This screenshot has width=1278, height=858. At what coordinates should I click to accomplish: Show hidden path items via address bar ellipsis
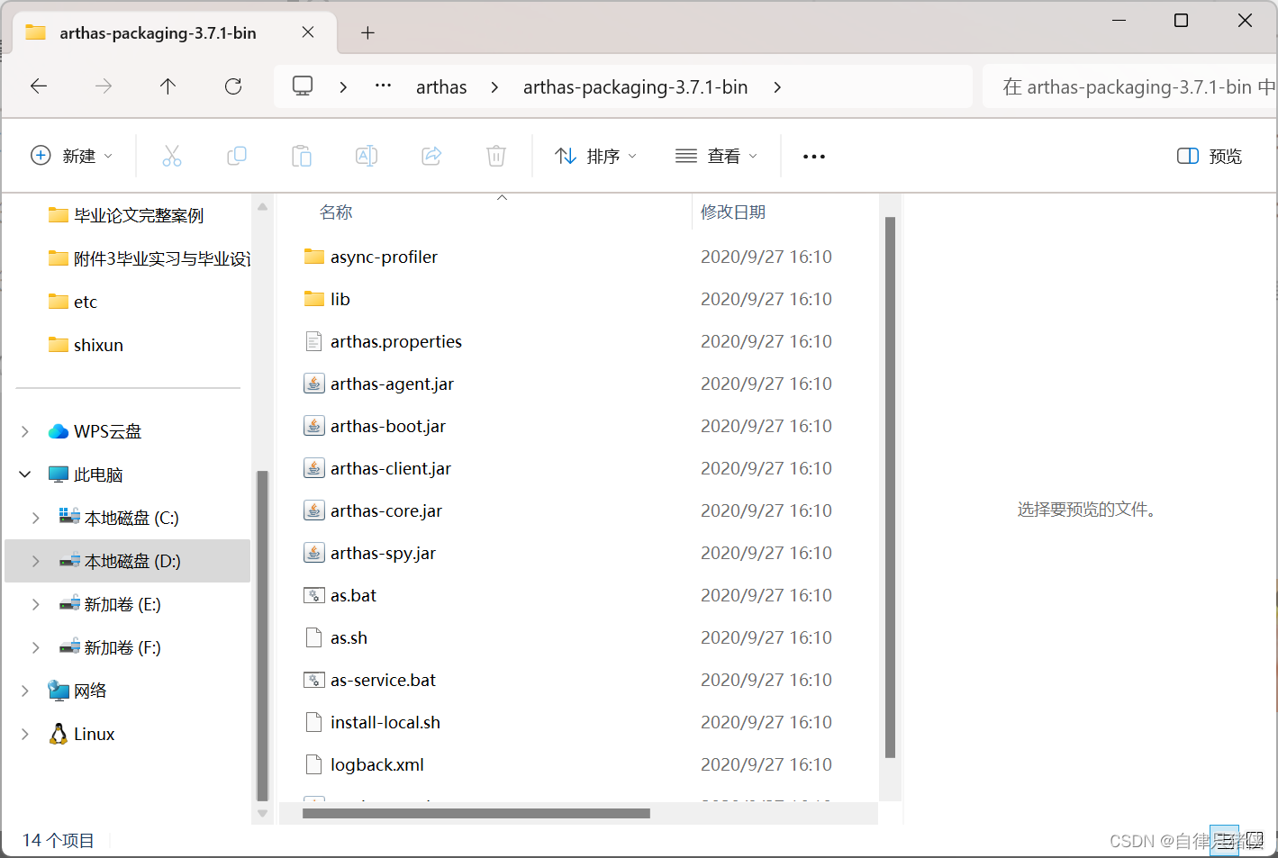384,86
